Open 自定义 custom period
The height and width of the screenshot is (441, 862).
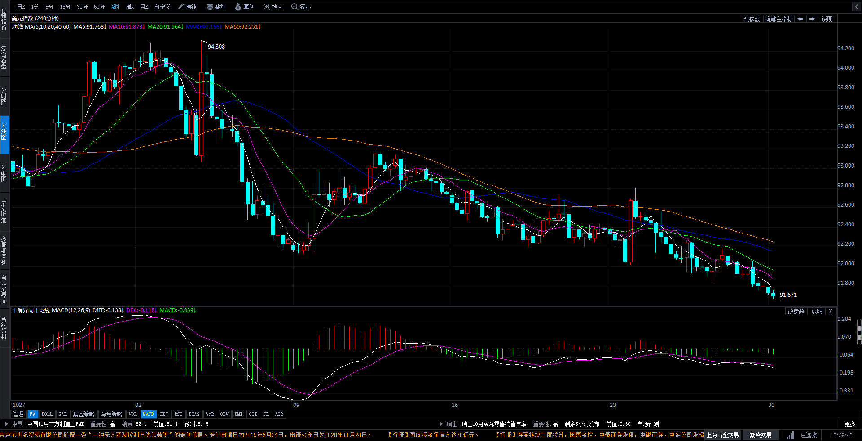click(162, 7)
